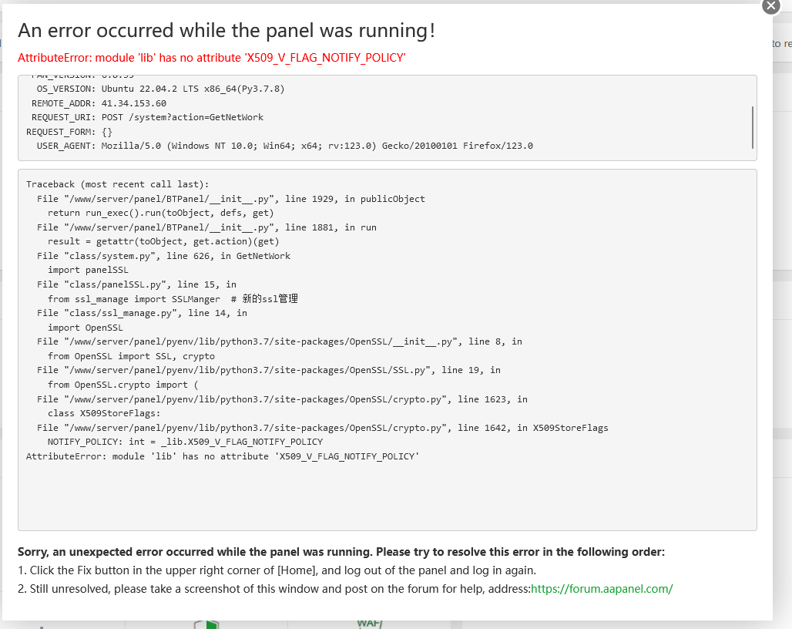
Task: Close the error dialog with the X button
Action: pos(770,7)
